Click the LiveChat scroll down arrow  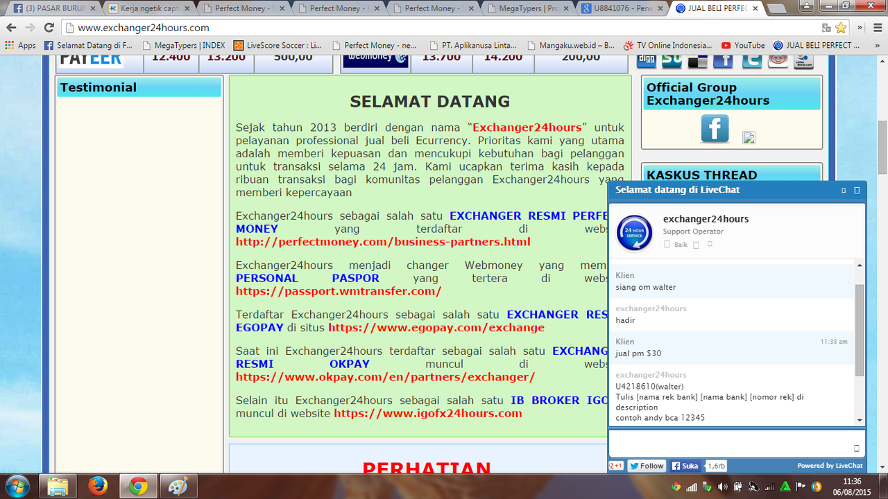tap(860, 420)
